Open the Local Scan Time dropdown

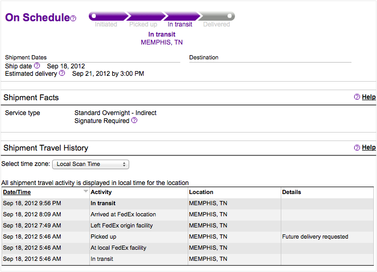90,164
